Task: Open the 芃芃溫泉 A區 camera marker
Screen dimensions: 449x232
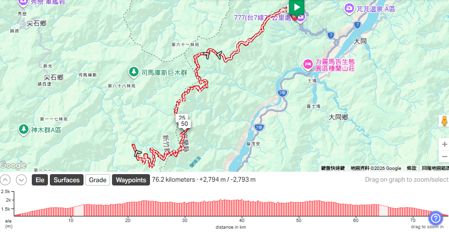Action: (x=348, y=8)
